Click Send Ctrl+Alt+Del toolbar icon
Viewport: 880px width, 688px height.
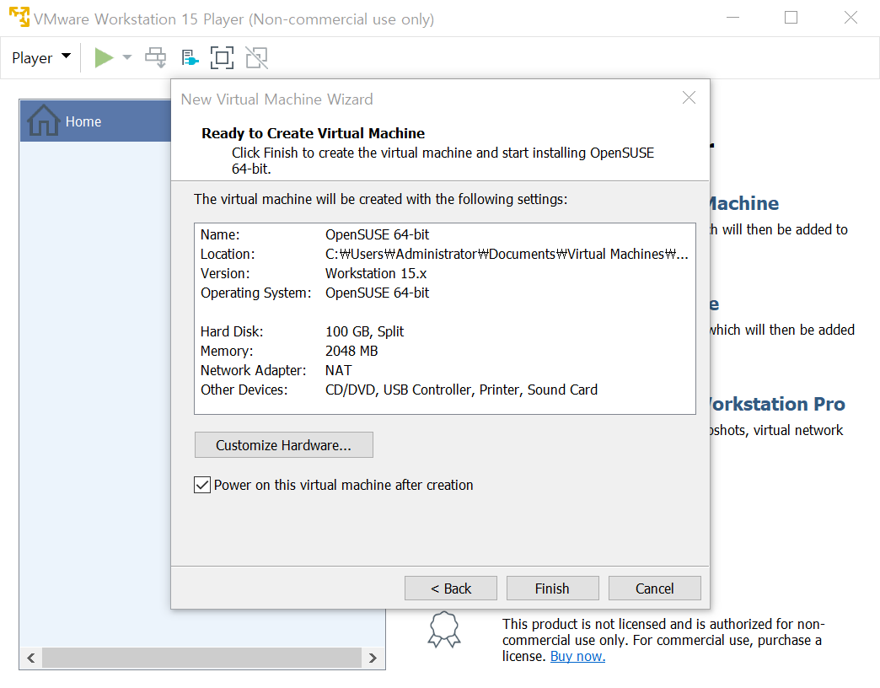(155, 57)
